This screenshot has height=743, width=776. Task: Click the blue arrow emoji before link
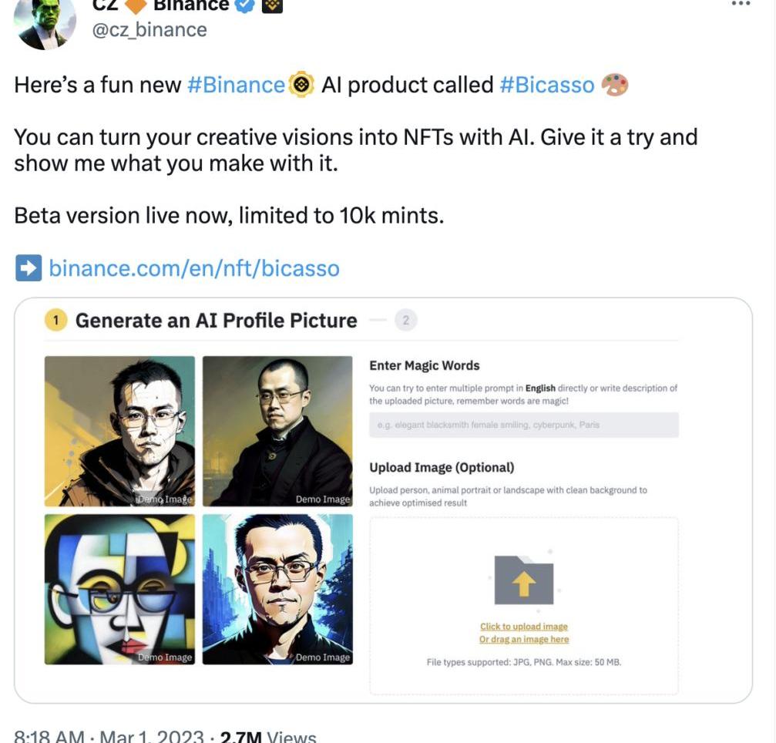(29, 268)
